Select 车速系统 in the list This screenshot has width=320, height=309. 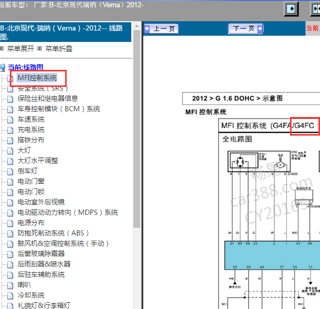click(31, 119)
